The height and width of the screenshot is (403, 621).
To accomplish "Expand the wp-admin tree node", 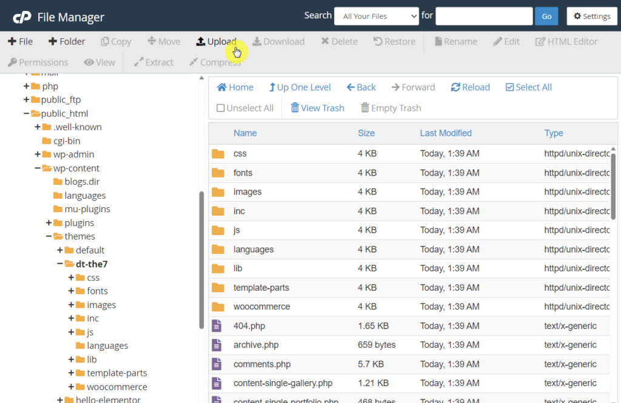I will 37,154.
